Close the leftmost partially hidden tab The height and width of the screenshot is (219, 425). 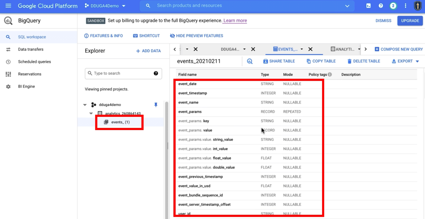coord(195,49)
